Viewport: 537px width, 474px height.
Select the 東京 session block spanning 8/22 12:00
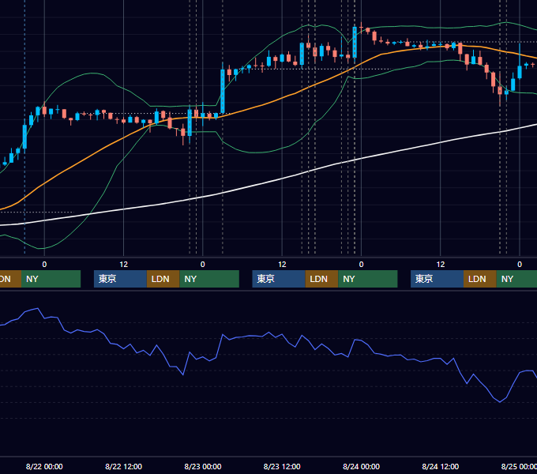point(120,279)
